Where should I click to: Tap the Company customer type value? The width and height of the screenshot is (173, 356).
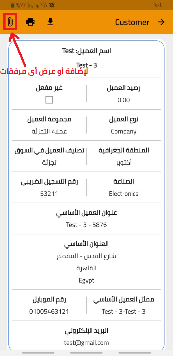tap(124, 131)
